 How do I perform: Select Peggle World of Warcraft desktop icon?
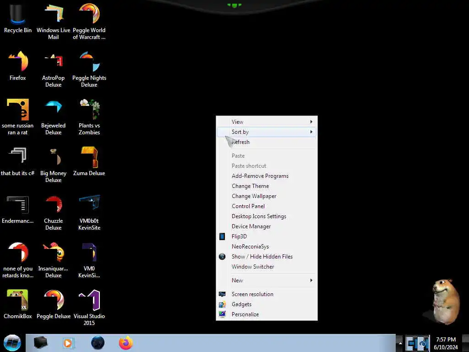pos(89,21)
